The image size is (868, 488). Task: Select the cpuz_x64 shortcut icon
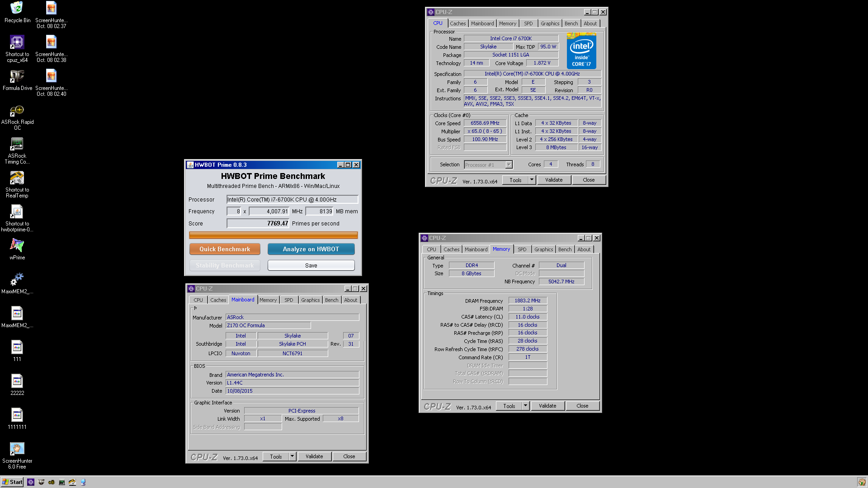coord(17,48)
